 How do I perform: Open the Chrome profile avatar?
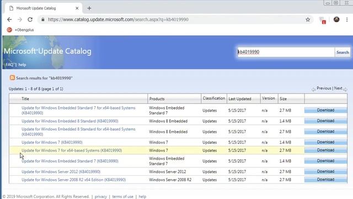(336, 20)
